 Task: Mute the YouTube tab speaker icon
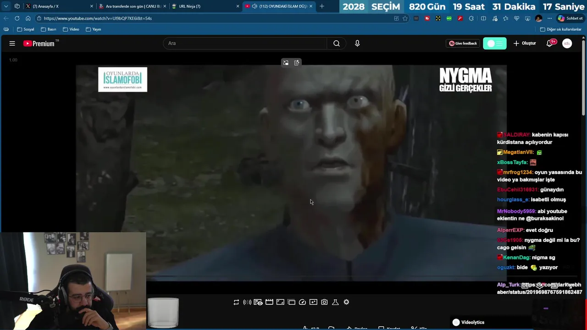tap(255, 6)
